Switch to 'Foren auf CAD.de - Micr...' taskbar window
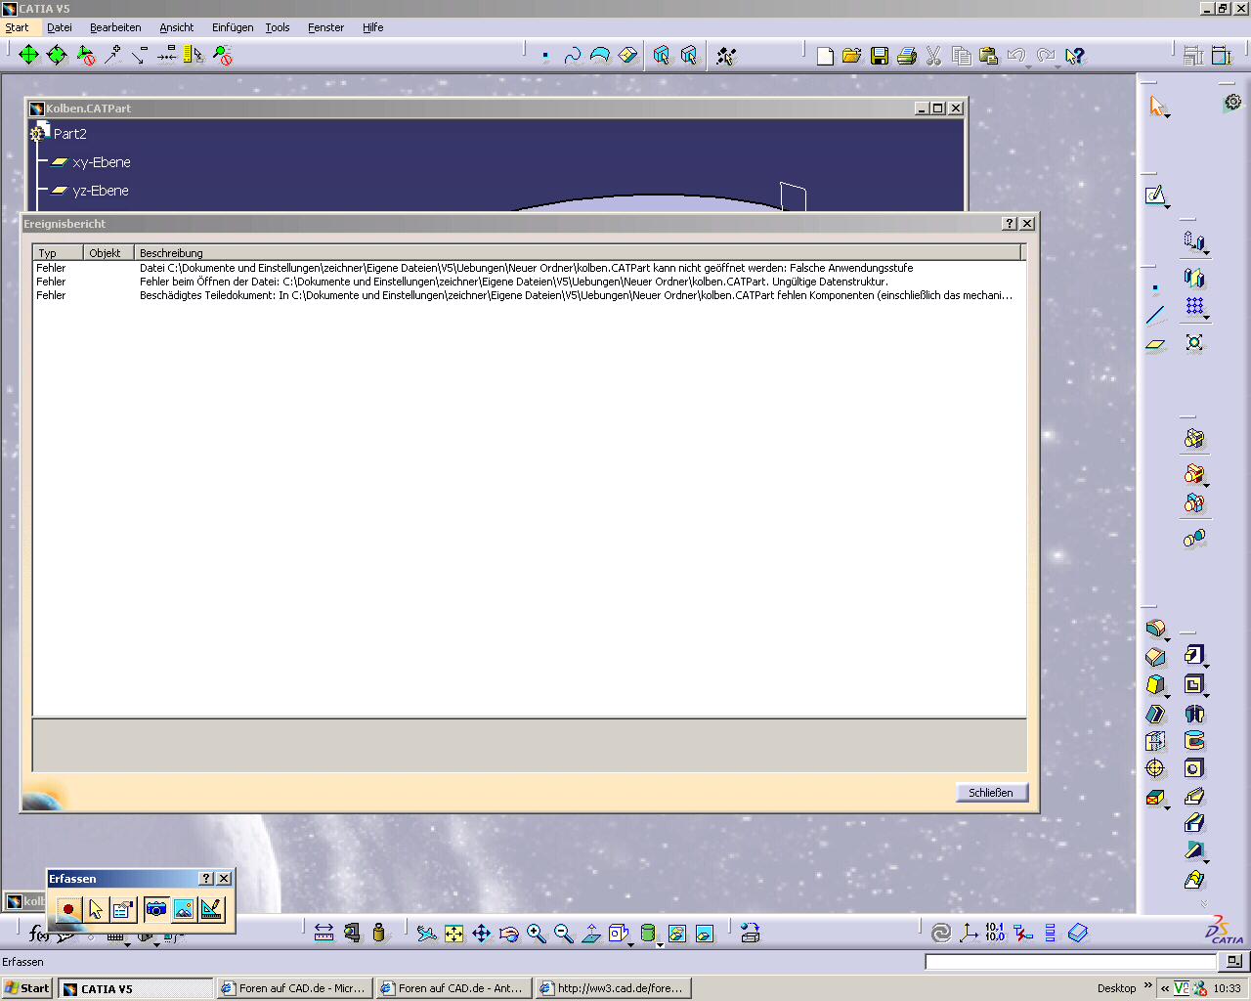Image resolution: width=1251 pixels, height=1001 pixels. click(x=294, y=988)
